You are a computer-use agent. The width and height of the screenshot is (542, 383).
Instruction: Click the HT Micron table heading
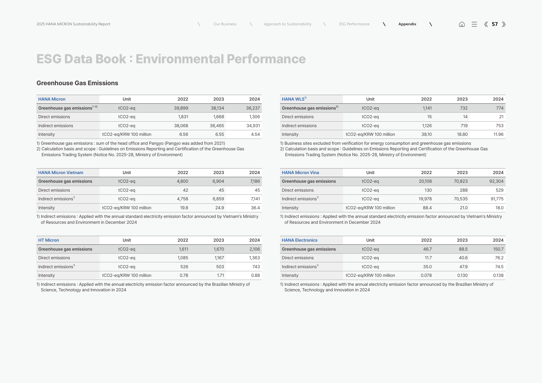tap(49, 240)
